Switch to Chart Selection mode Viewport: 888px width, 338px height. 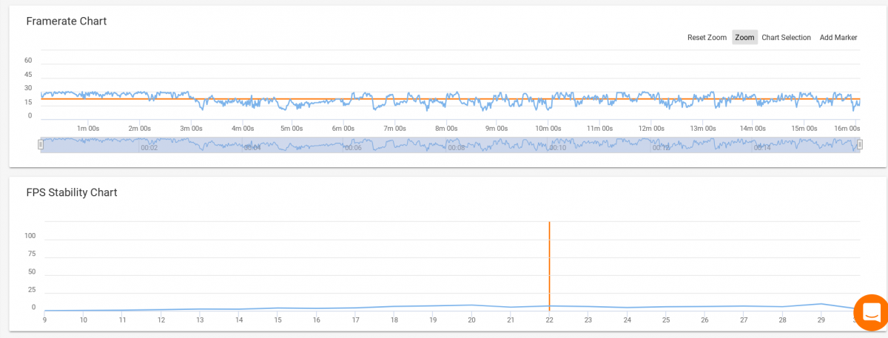(x=786, y=38)
